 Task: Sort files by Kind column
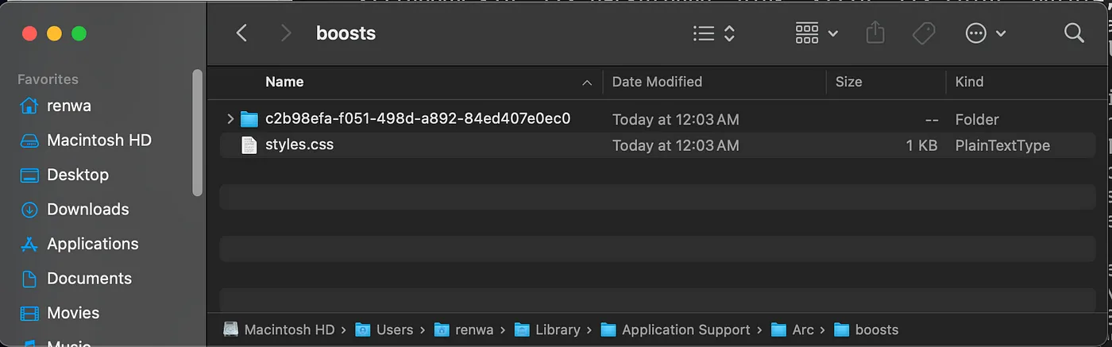tap(969, 82)
